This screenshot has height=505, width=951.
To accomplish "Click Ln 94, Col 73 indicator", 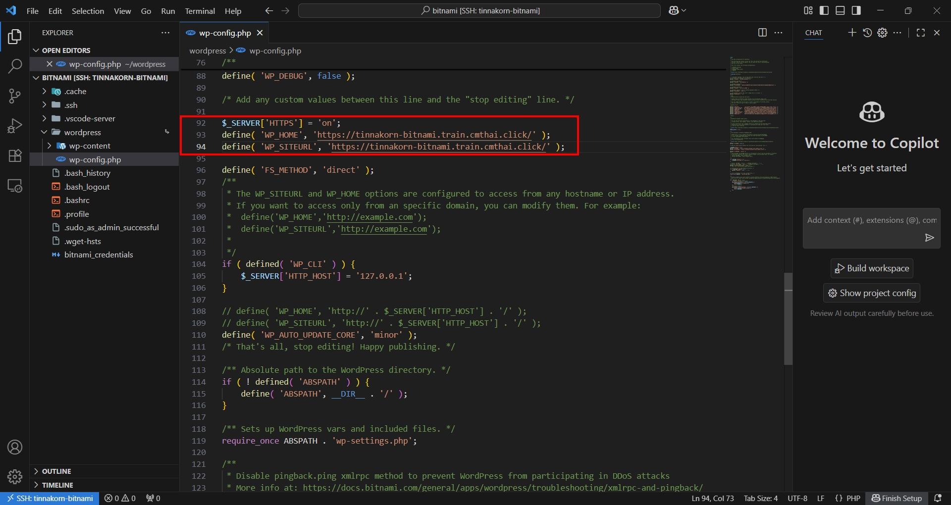I will click(x=712, y=498).
